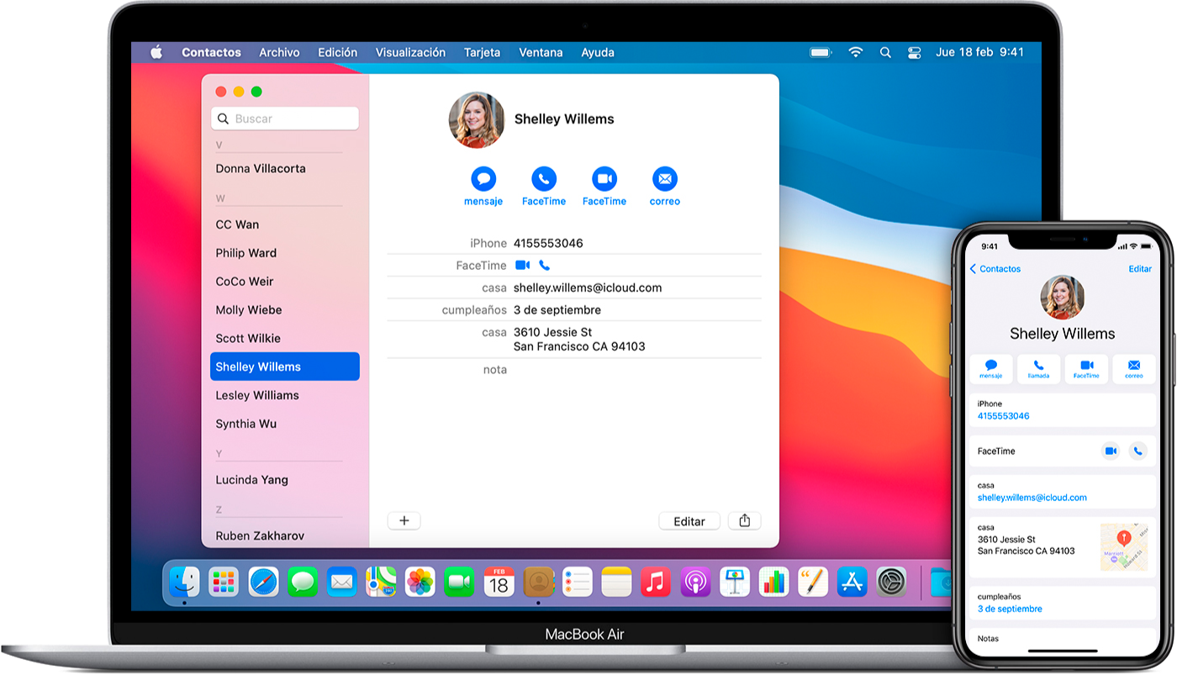Open the Tarjeta menu
Viewport: 1177px width, 681px height.
pyautogui.click(x=482, y=52)
